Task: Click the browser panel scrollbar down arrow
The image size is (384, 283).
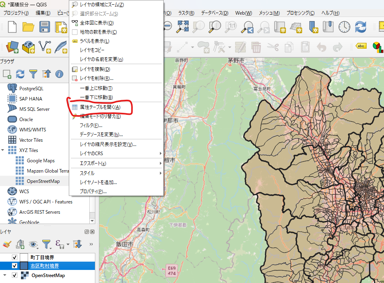Action: pos(92,221)
